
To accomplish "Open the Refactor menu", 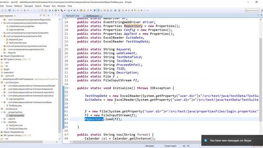I will coord(18,6).
